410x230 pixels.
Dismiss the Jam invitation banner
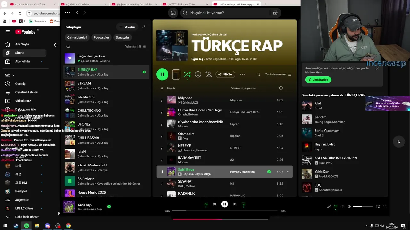[x=377, y=69]
